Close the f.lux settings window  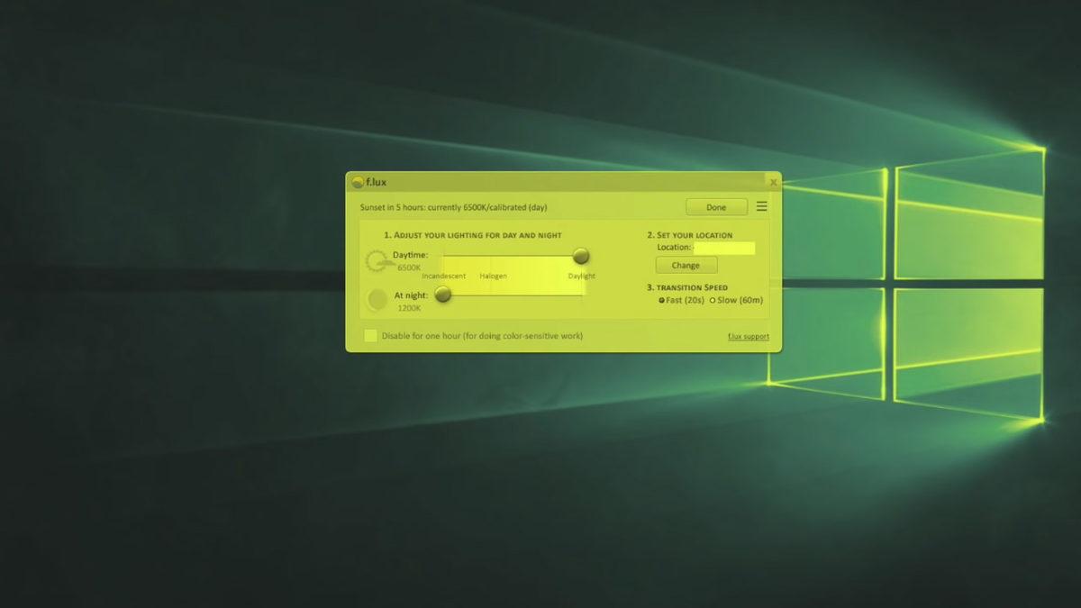click(773, 182)
